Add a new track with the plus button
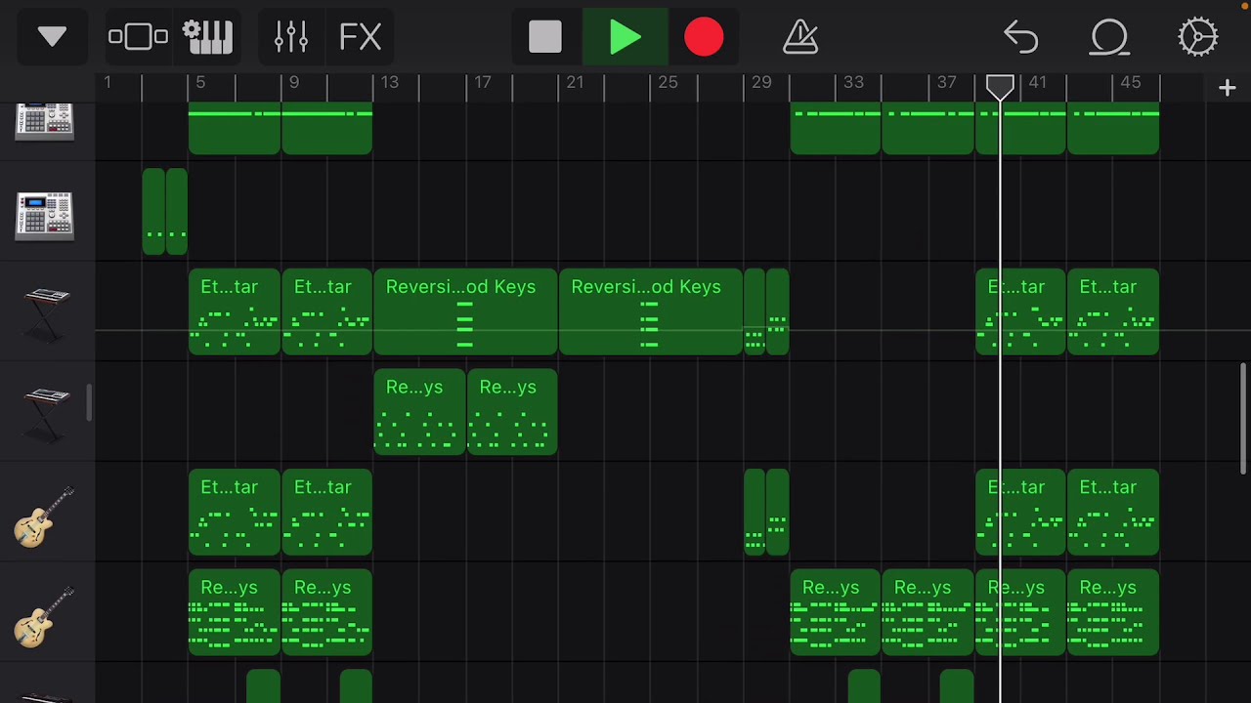The height and width of the screenshot is (703, 1251). (1227, 87)
